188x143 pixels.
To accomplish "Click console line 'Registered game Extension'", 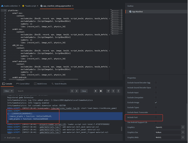I will coord(20,97).
